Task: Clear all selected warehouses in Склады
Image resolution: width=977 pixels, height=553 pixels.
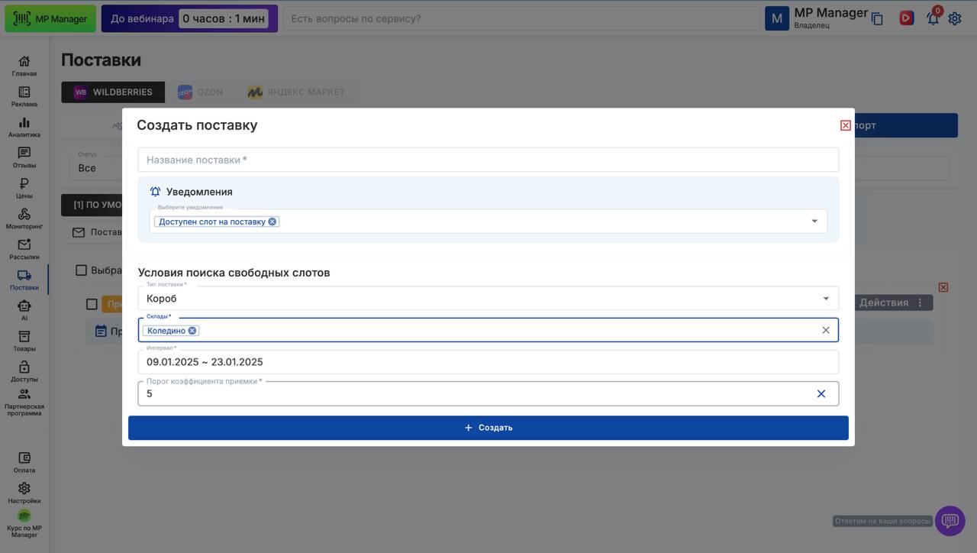Action: (825, 330)
